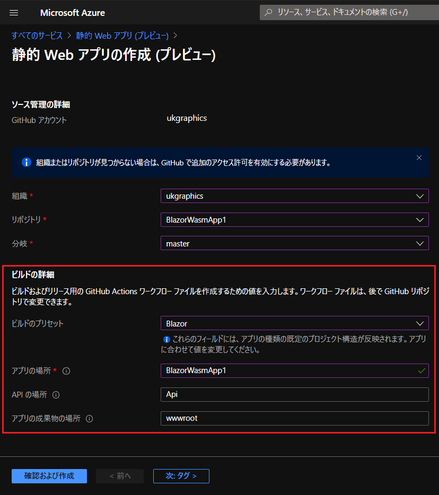Go to すべてのサービス breadcrumb
Screen dimensions: 439x495
[x=37, y=36]
